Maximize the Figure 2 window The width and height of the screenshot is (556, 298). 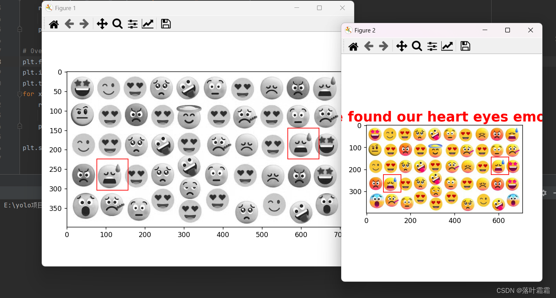click(x=508, y=30)
